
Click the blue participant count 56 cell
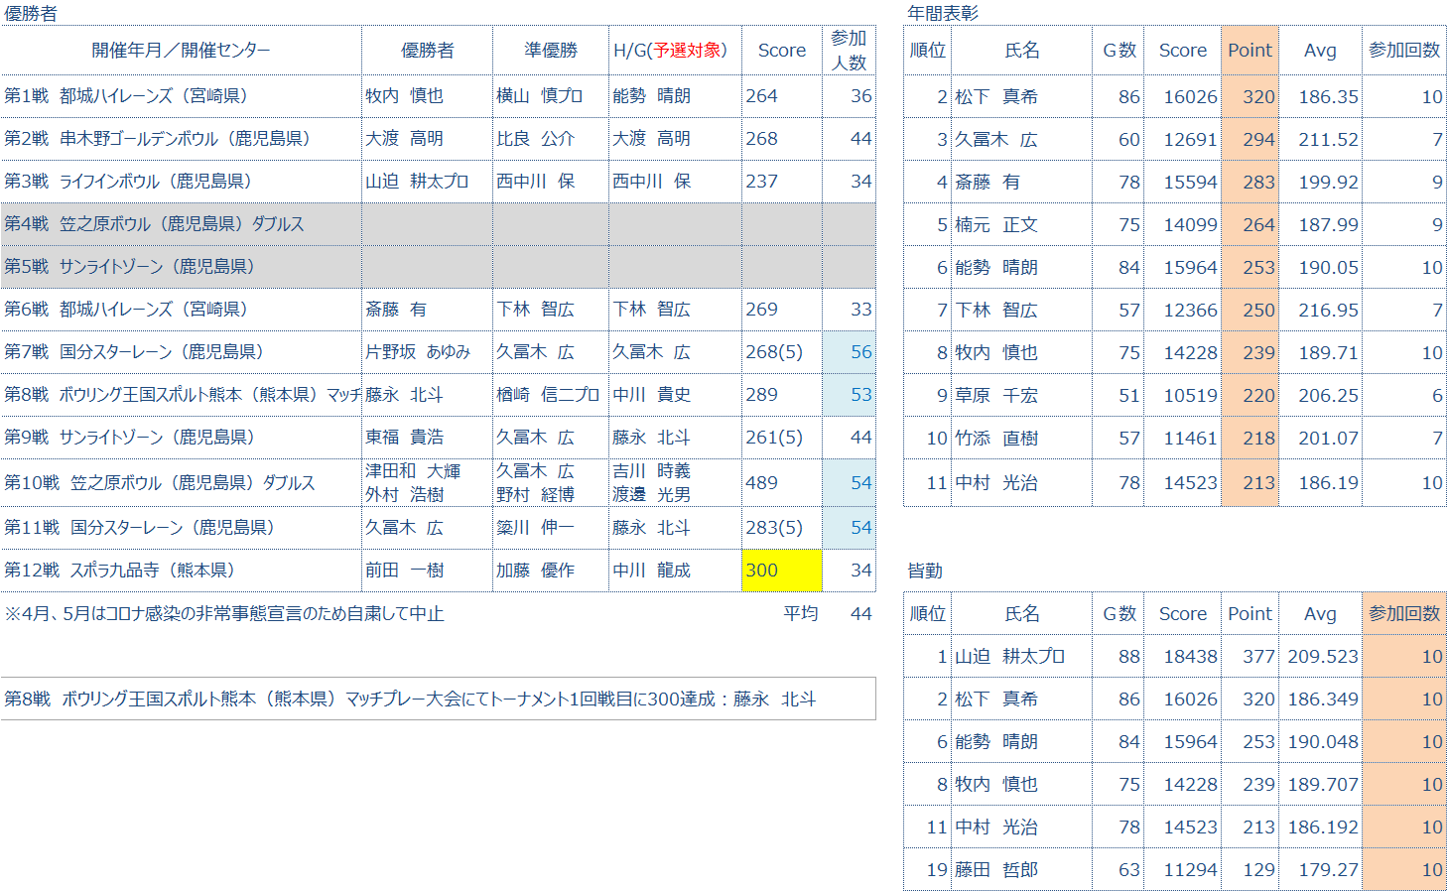[849, 352]
